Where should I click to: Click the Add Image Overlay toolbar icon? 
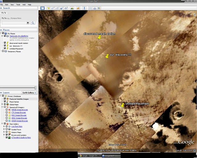[62, 8]
